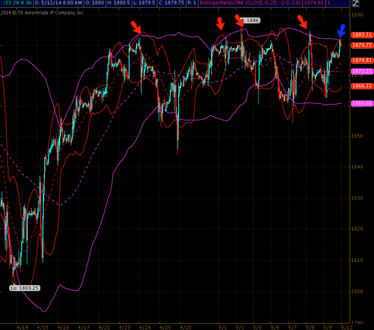Click the 1886 high price bubble
The image size is (374, 330).
click(251, 21)
